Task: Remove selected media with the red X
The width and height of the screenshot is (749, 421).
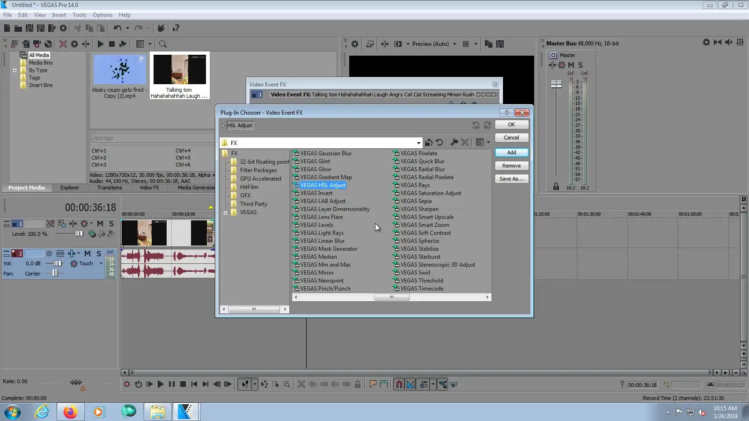Action: point(63,44)
